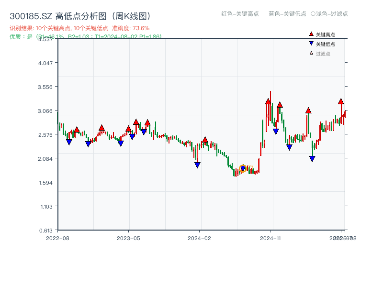
Task: Click the 2023-05 x-axis date label
Action: pos(128,238)
